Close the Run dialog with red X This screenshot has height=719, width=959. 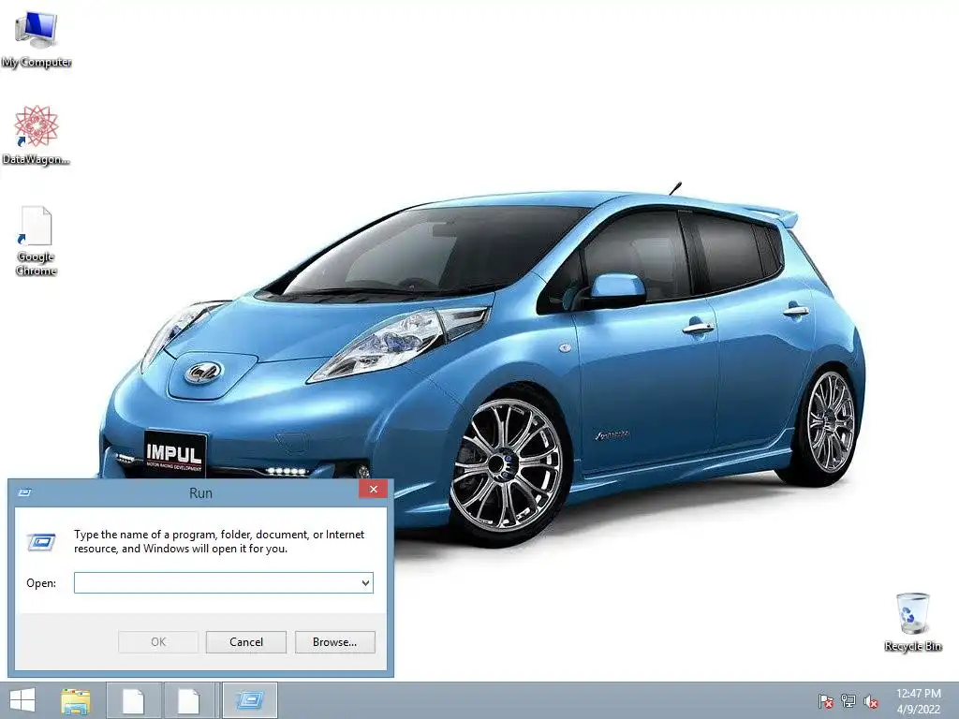coord(373,489)
